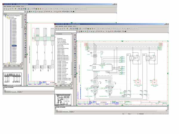
Task: Click yellow pin icon in front toolbar
Action: 67,29
